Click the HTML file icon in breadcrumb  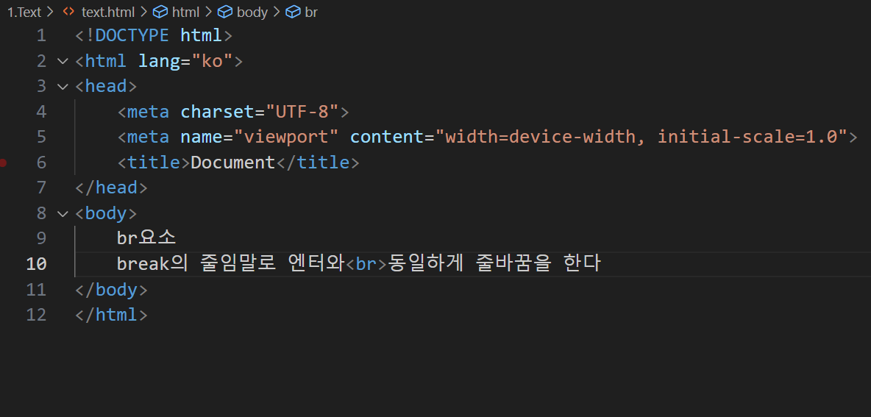(69, 12)
